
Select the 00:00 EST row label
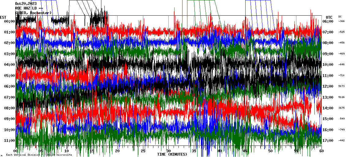pos(9,21)
